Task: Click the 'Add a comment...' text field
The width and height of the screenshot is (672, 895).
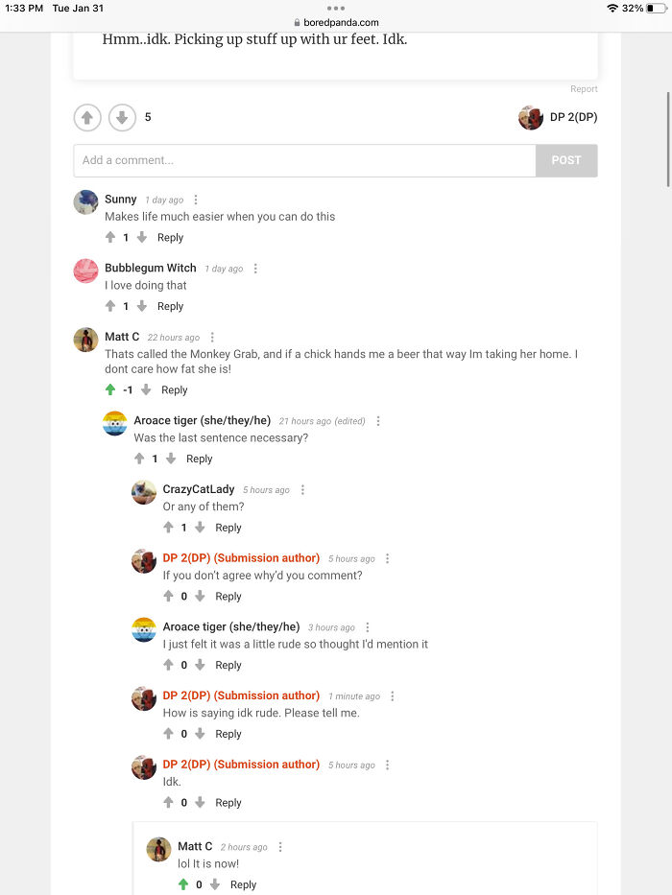Action: (304, 160)
